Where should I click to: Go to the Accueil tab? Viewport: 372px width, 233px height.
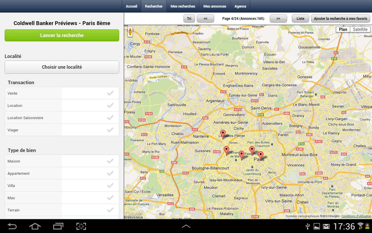tap(131, 6)
